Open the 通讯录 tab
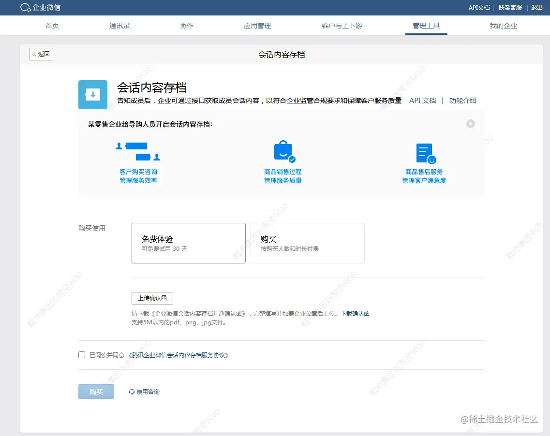 pyautogui.click(x=119, y=26)
